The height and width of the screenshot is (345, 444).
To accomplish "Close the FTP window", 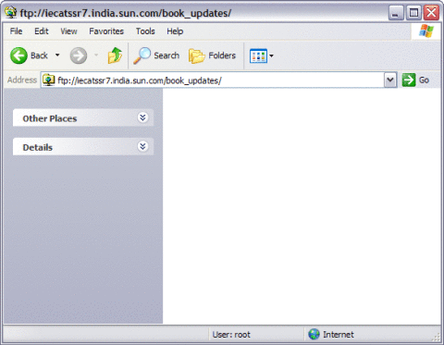I will pyautogui.click(x=431, y=13).
